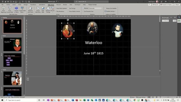Switch to the Transitions tab
Image resolution: width=181 pixels, height=102 pixels.
pyautogui.click(x=33, y=5)
